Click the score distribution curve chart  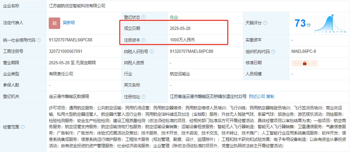(x=330, y=23)
